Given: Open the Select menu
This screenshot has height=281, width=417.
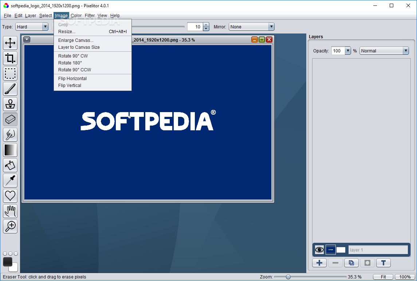Looking at the screenshot, I should [x=46, y=15].
